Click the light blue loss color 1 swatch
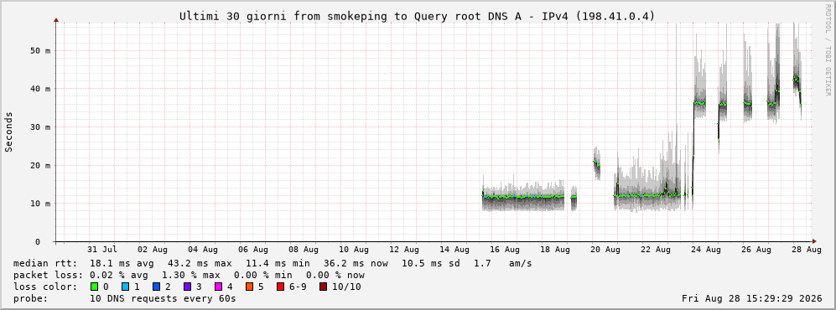The width and height of the screenshot is (836, 310). [125, 287]
